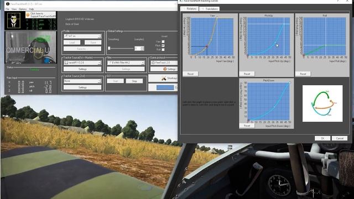Viewport: 354px width, 199px height.
Task: Click the raw input pitch value -2.8
Action: (48, 87)
